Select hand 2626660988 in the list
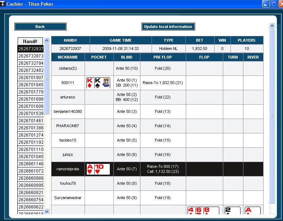The height and width of the screenshot is (221, 283). point(31,178)
